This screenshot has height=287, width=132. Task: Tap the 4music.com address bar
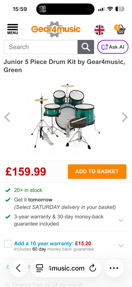coord(66,268)
